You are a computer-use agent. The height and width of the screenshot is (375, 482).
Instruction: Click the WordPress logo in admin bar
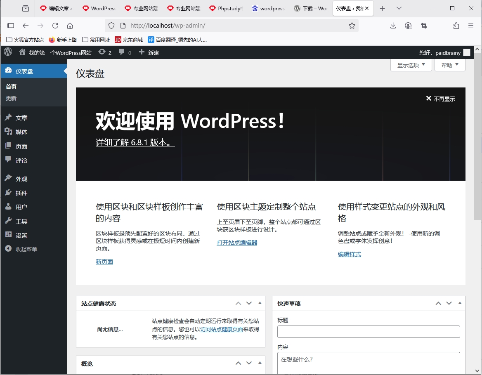click(x=8, y=52)
